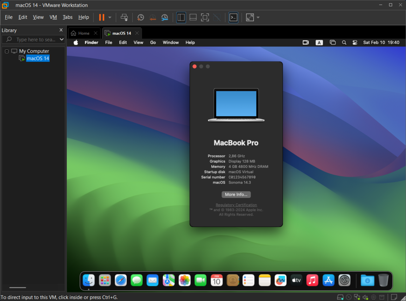Image resolution: width=406 pixels, height=301 pixels.
Task: Close the macOS 14 tab
Action: (x=137, y=33)
